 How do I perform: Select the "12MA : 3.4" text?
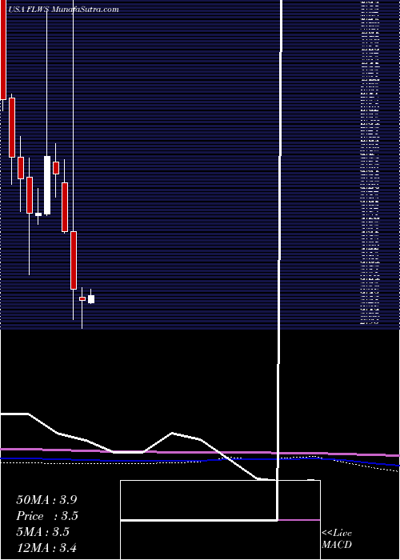(x=46, y=548)
